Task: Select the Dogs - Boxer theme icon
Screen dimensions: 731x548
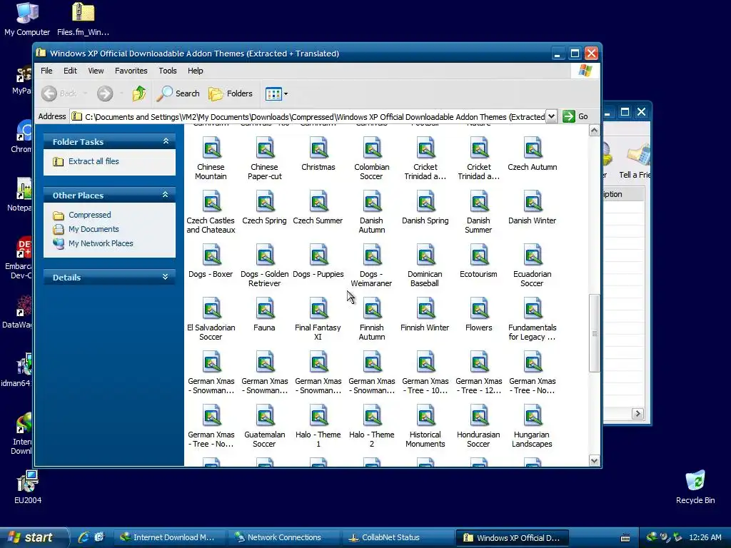Action: click(x=211, y=260)
